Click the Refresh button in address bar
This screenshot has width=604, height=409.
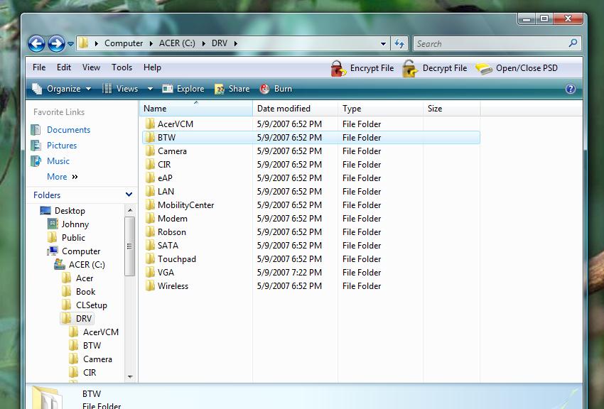[399, 43]
